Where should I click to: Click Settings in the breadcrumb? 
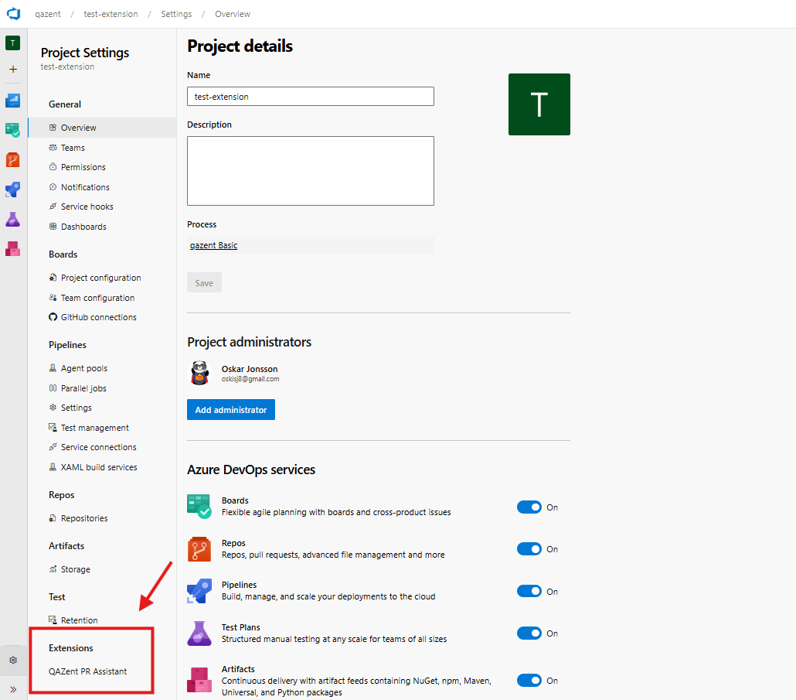coord(176,14)
